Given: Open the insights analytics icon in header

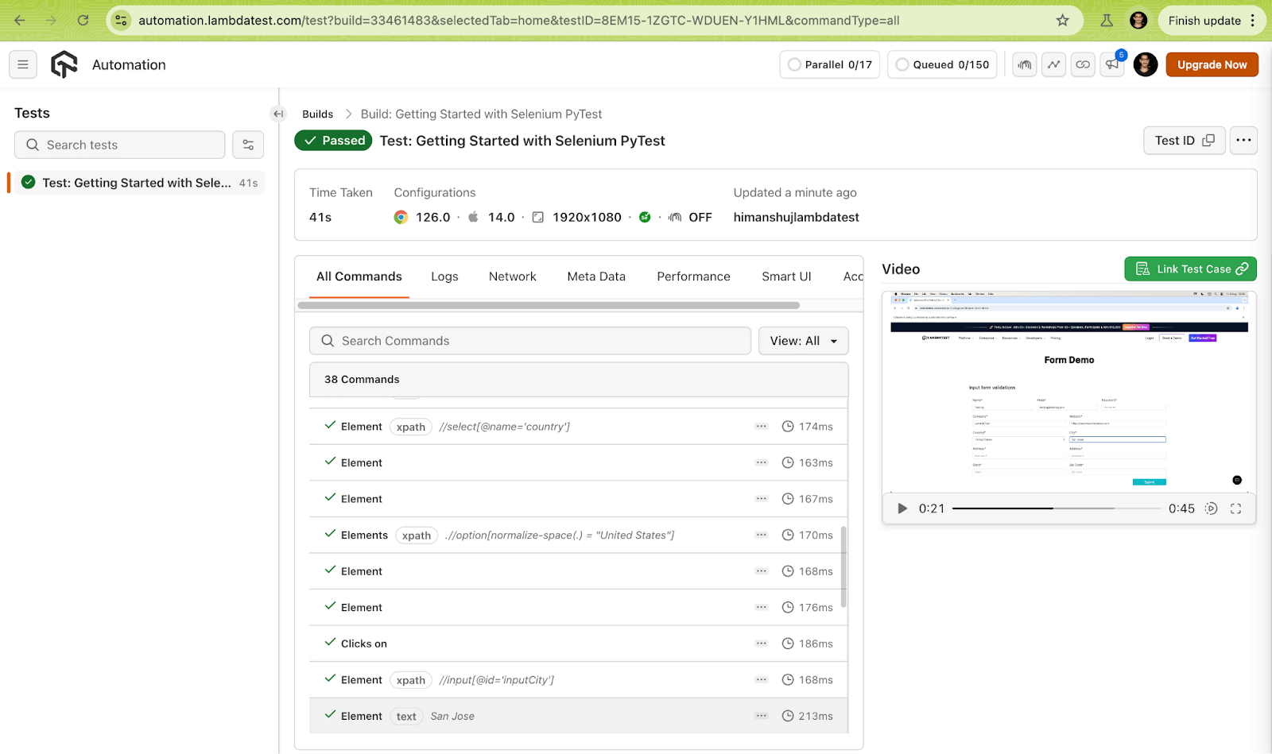Looking at the screenshot, I should point(1053,64).
